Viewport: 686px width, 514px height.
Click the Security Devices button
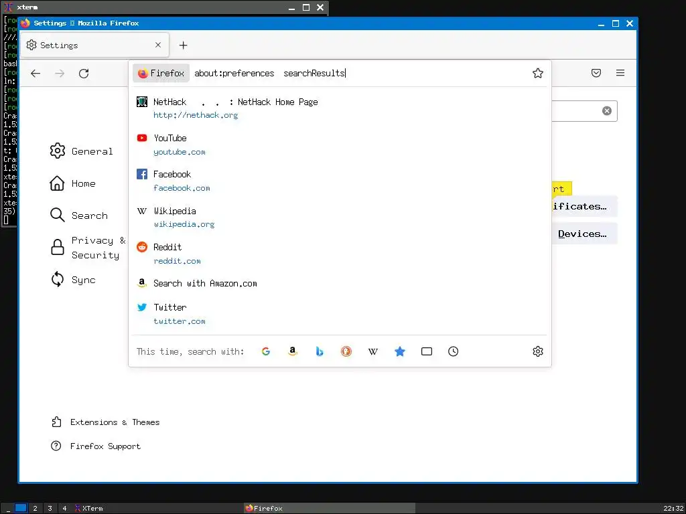click(584, 234)
